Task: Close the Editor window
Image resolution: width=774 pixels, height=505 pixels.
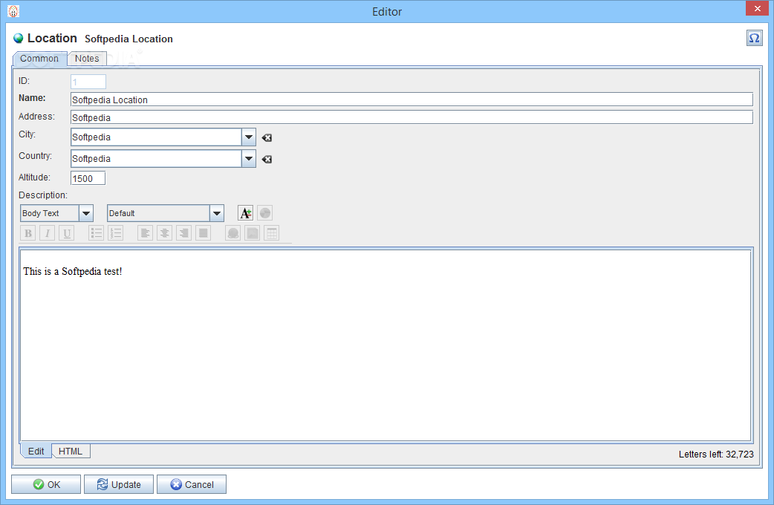Action: point(757,9)
